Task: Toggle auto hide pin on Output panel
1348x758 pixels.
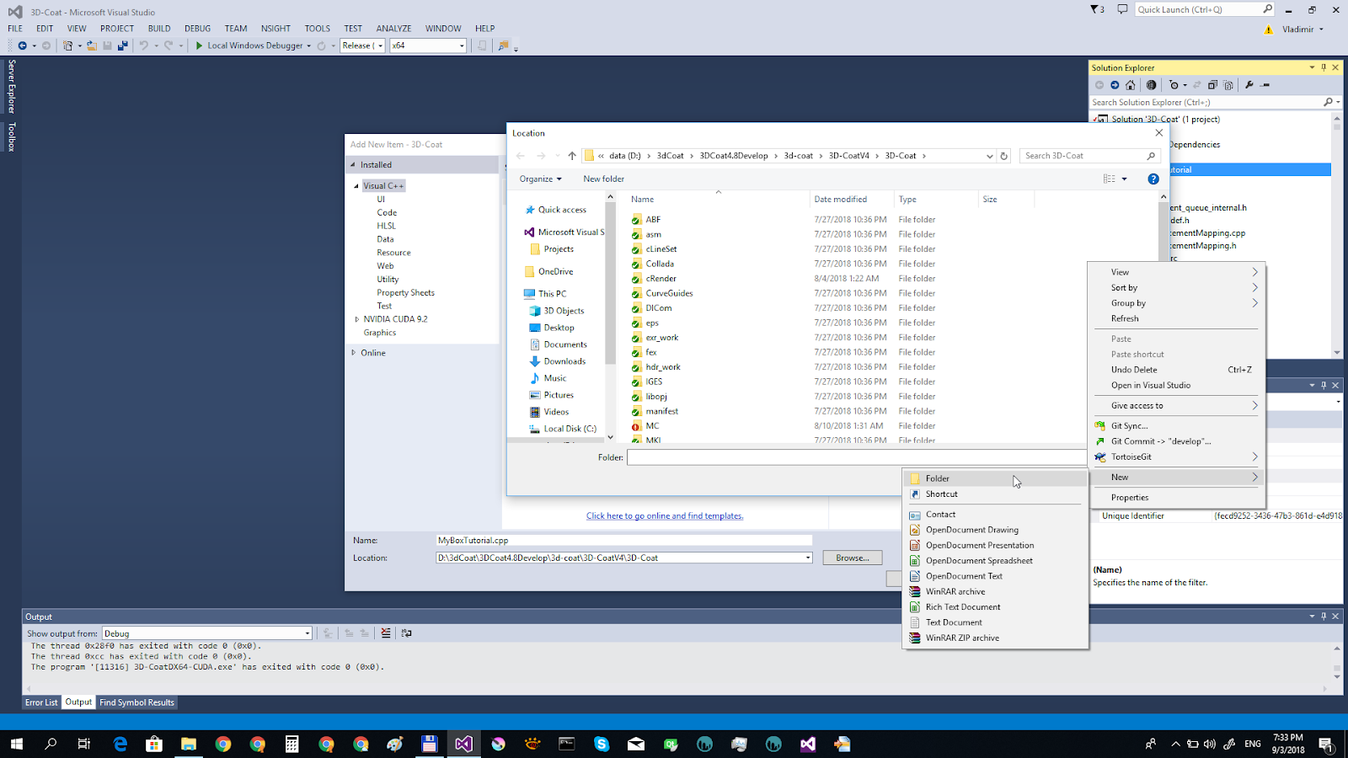Action: (x=1324, y=617)
